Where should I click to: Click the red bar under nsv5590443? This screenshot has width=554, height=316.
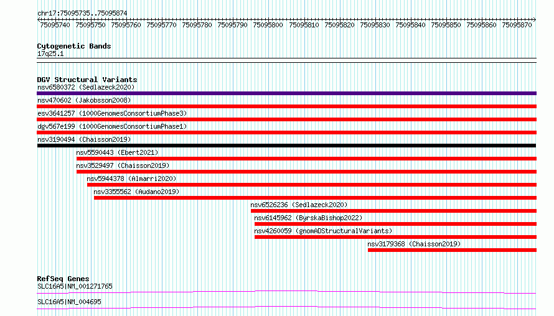pos(307,159)
